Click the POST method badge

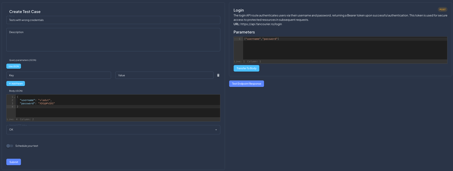[442, 10]
